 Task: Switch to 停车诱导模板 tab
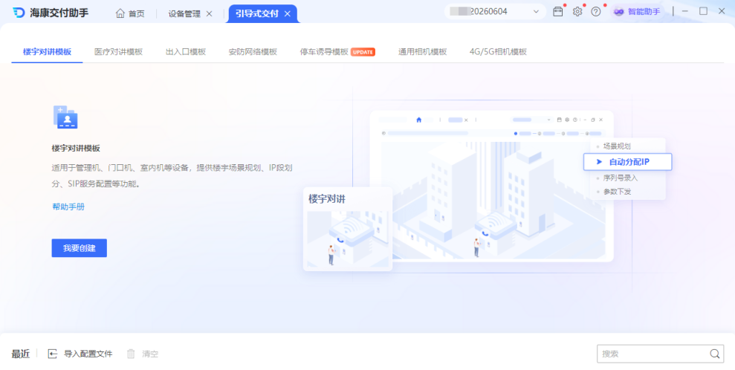coord(324,51)
